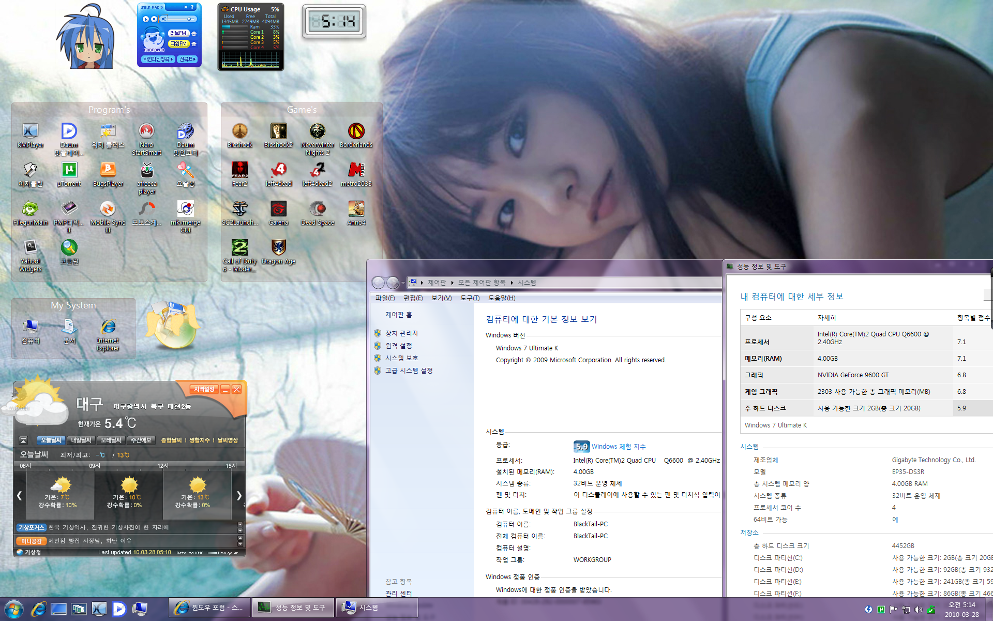Open mkvmerge GUI shortcut
The image size is (993, 621).
tap(185, 216)
